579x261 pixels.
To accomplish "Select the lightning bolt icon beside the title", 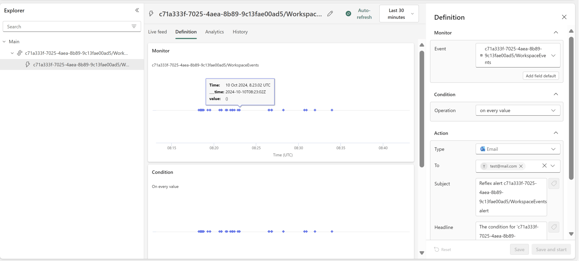I will pos(151,13).
